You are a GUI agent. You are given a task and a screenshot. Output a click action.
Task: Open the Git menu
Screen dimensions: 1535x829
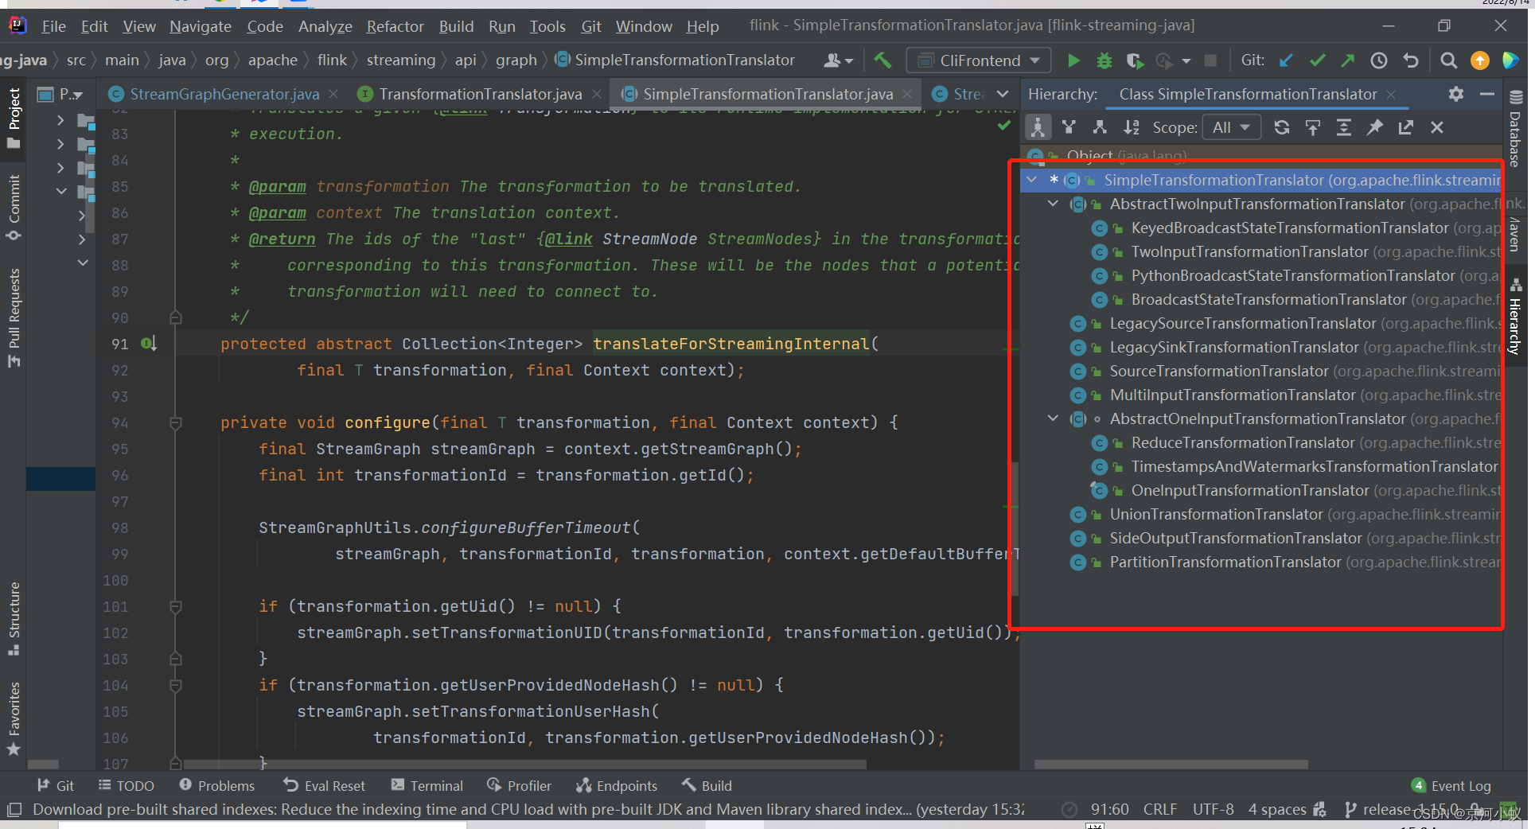(x=591, y=26)
